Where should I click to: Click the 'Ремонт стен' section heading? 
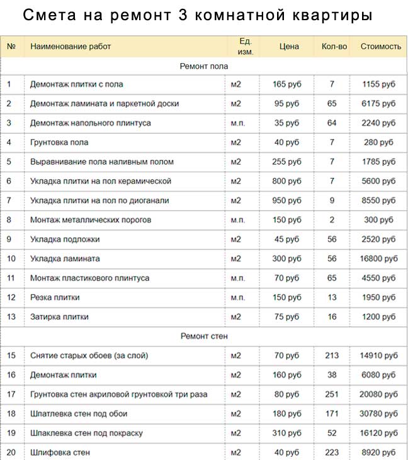pyautogui.click(x=203, y=336)
